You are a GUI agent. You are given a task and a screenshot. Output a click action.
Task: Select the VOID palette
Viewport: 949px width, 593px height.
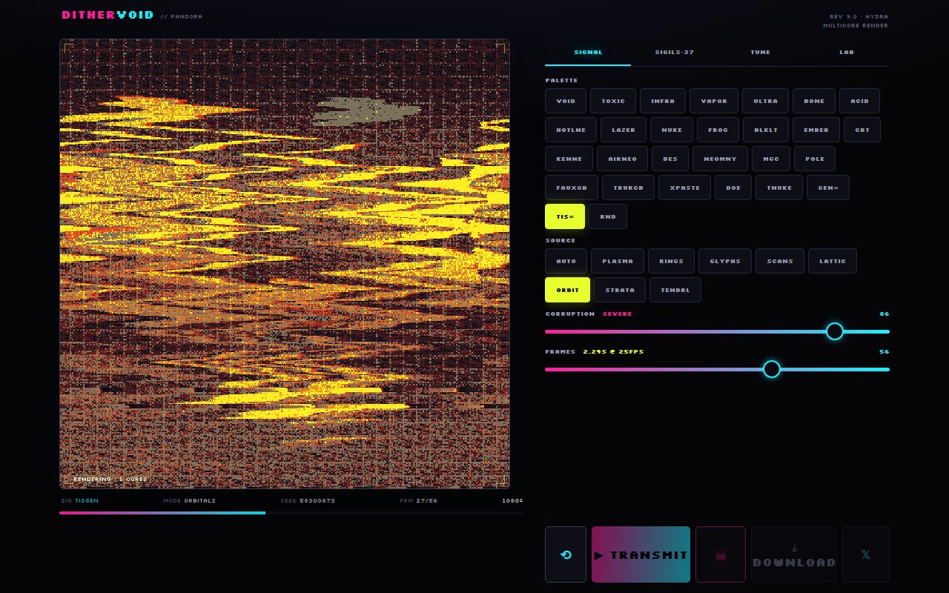566,101
